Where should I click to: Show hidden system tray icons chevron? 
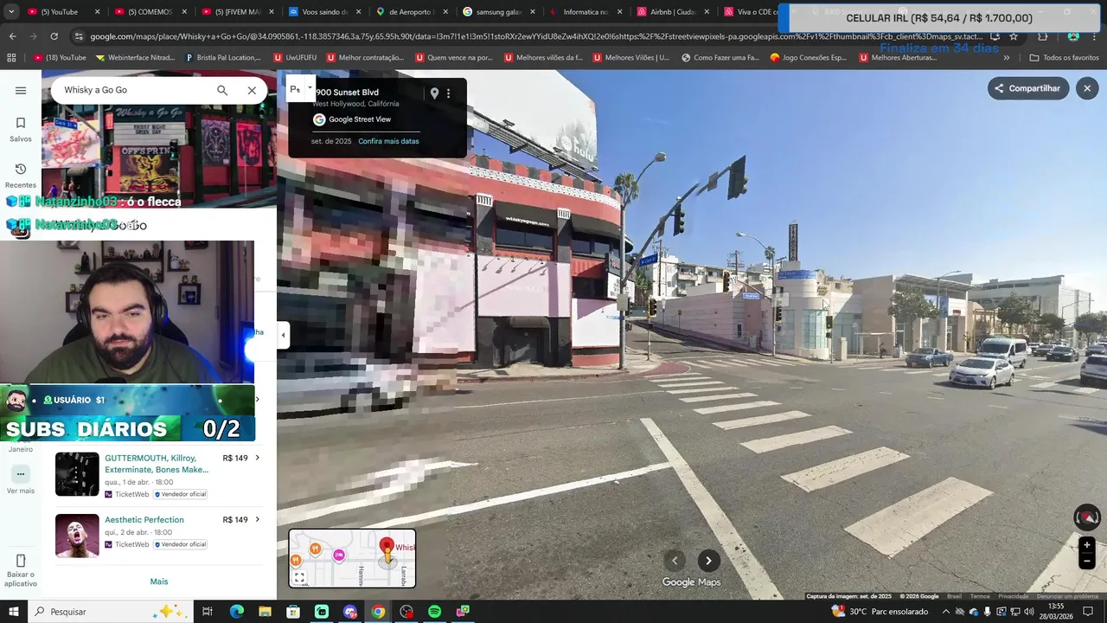click(946, 612)
